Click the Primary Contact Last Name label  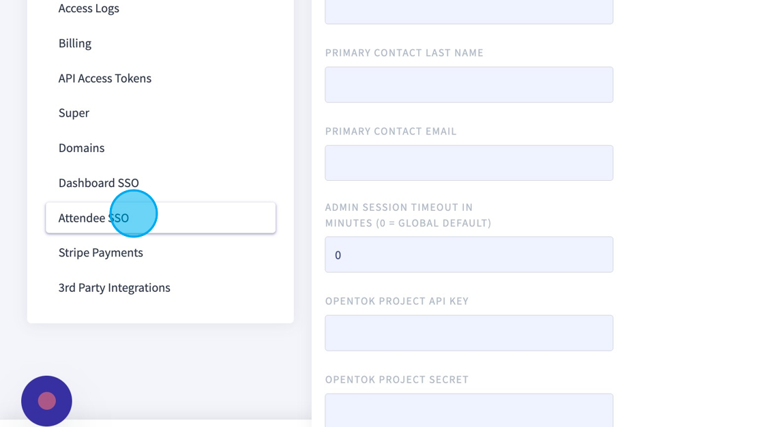point(405,53)
